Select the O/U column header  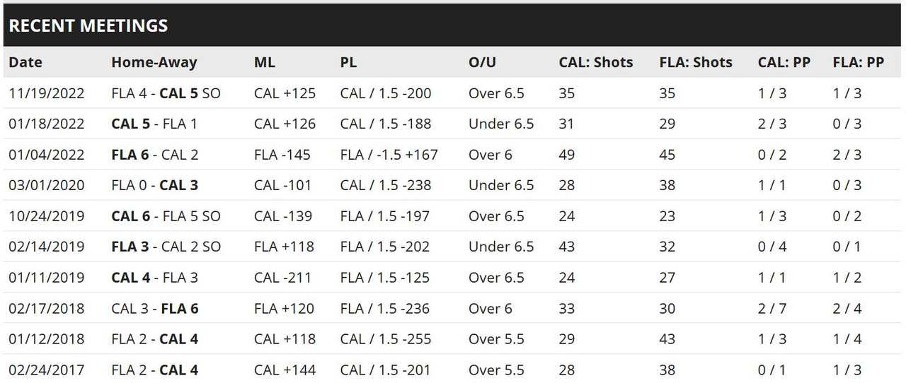(483, 62)
